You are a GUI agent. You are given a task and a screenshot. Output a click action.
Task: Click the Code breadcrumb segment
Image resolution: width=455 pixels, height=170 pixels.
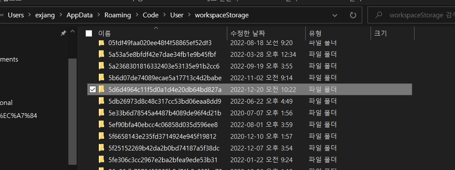pos(151,15)
